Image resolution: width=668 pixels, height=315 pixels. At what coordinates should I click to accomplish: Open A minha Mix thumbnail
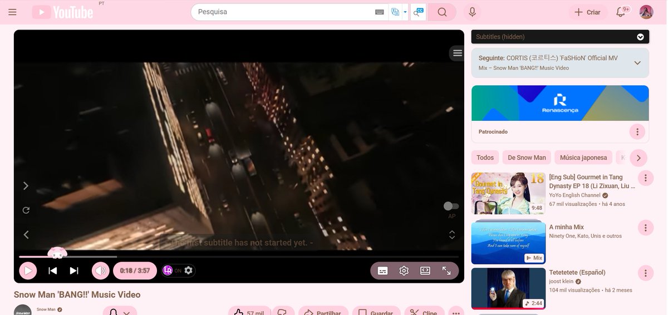[508, 243]
